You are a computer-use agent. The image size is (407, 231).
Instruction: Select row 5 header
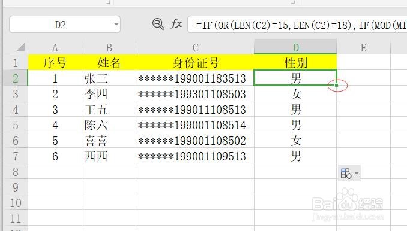16,124
